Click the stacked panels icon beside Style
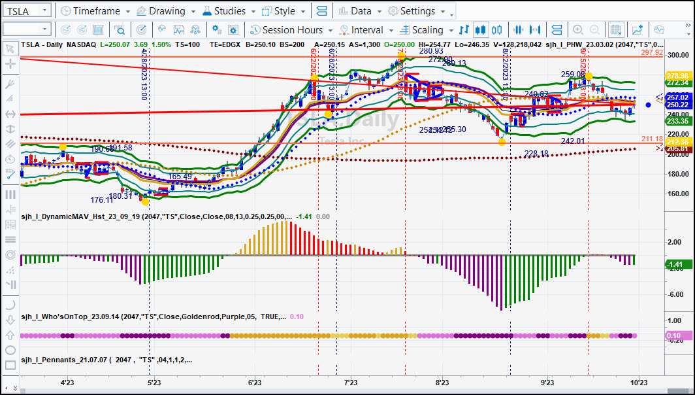The height and width of the screenshot is (395, 695). pos(322,11)
